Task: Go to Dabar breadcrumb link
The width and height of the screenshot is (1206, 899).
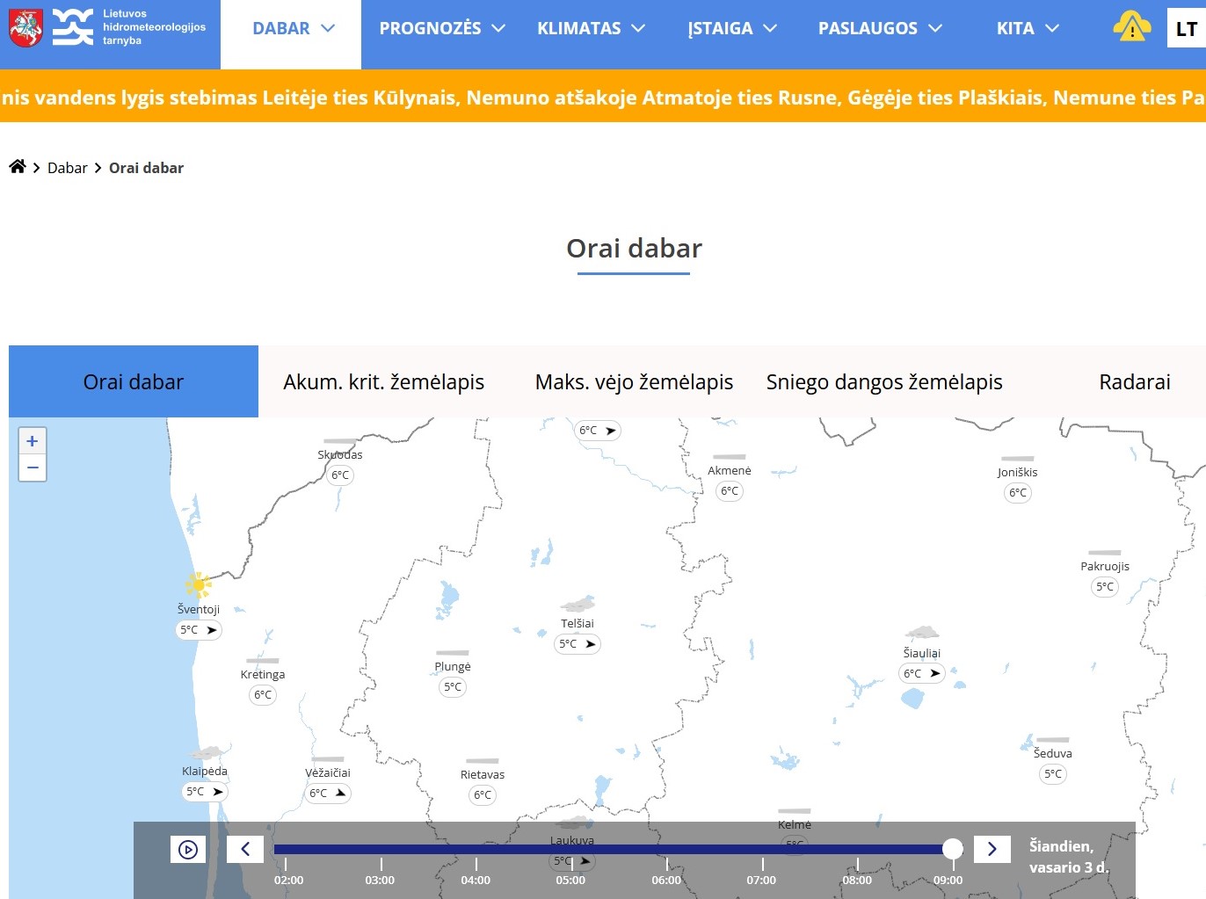Action: 68,168
